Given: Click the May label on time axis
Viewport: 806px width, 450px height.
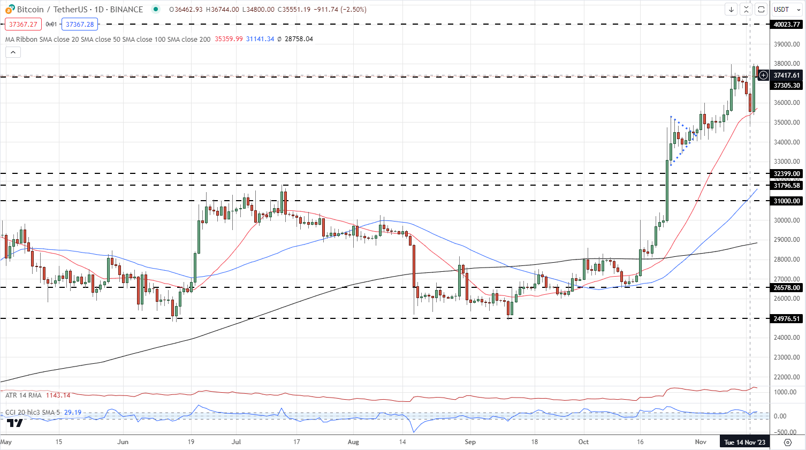Looking at the screenshot, I should pyautogui.click(x=6, y=442).
